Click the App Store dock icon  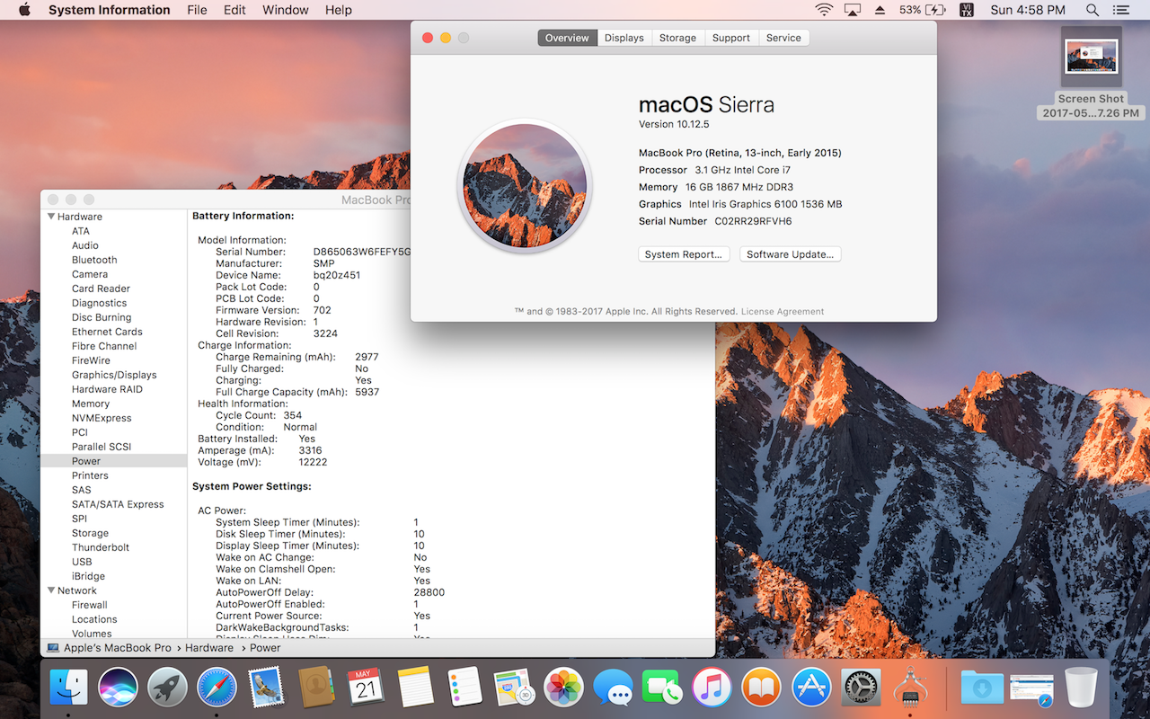click(x=811, y=688)
